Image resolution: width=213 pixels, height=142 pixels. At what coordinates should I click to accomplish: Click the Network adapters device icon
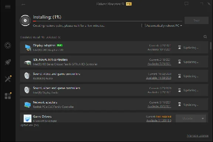[28, 105]
